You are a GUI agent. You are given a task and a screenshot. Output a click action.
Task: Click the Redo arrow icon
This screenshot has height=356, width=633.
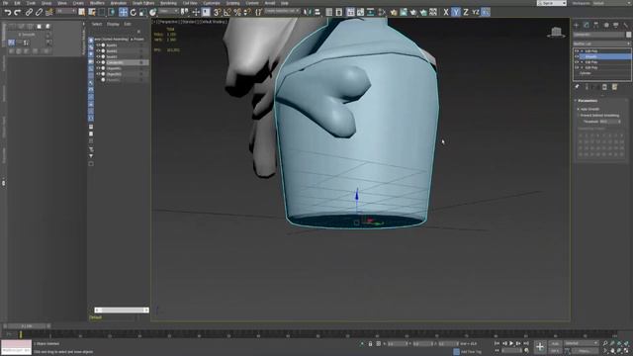point(18,13)
